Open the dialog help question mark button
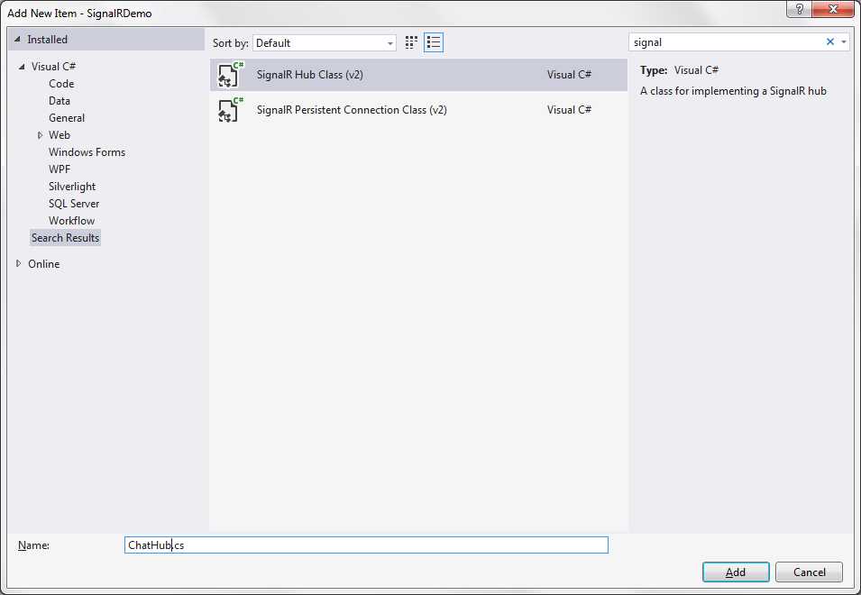This screenshot has height=595, width=861. [x=799, y=9]
